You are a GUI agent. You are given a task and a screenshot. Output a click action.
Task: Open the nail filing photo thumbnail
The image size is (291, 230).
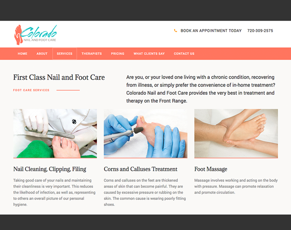pos(55,133)
